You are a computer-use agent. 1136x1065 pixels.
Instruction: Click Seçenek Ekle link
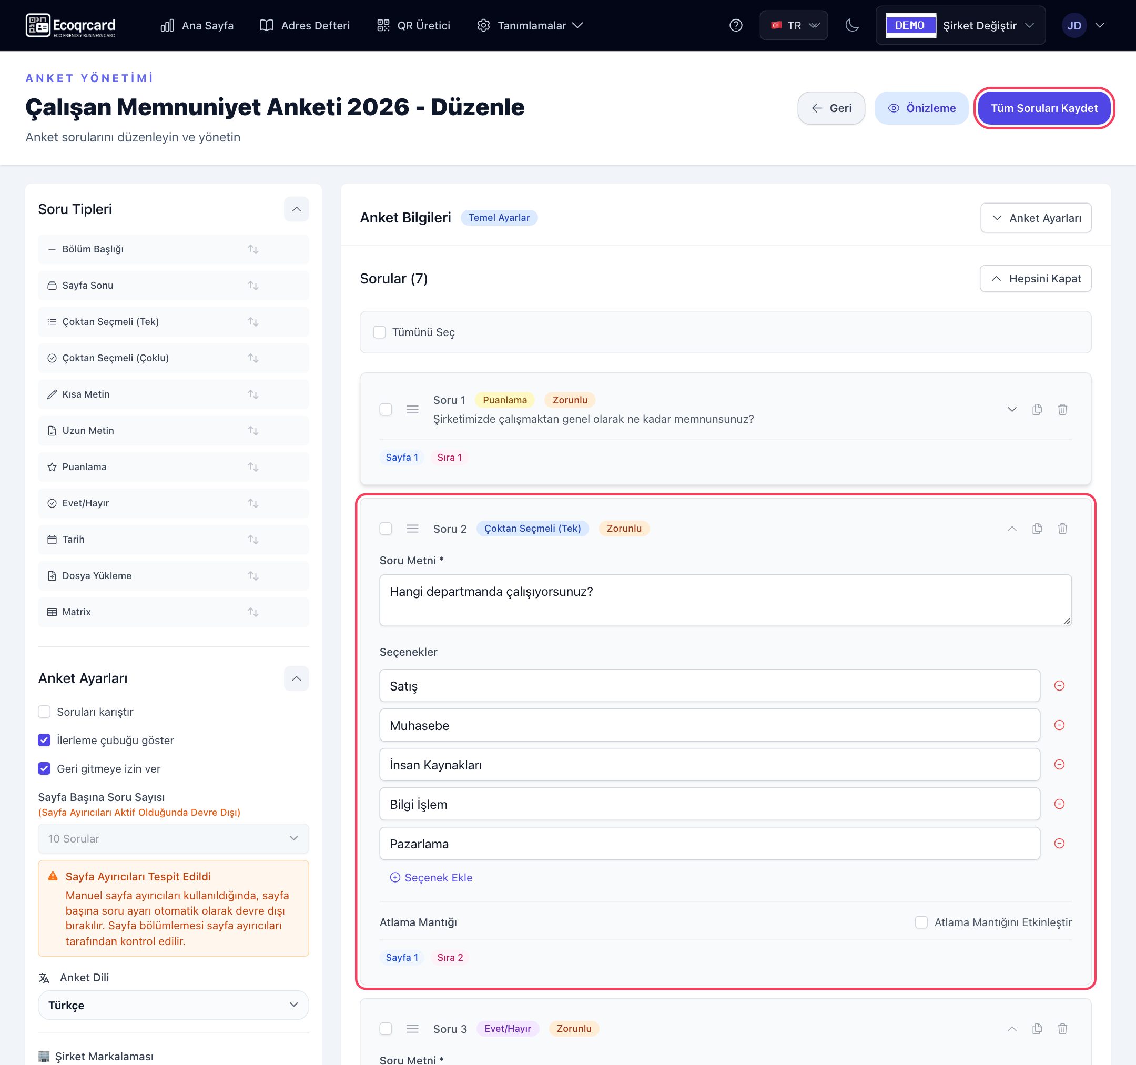tap(431, 877)
